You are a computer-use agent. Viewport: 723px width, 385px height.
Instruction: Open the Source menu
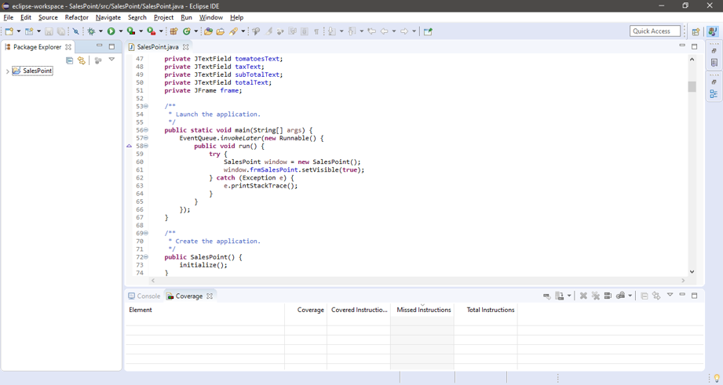click(x=48, y=17)
